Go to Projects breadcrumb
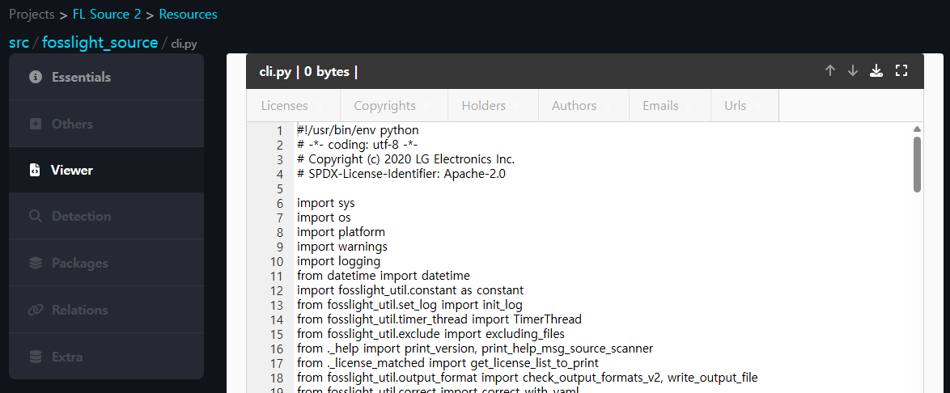 tap(32, 14)
